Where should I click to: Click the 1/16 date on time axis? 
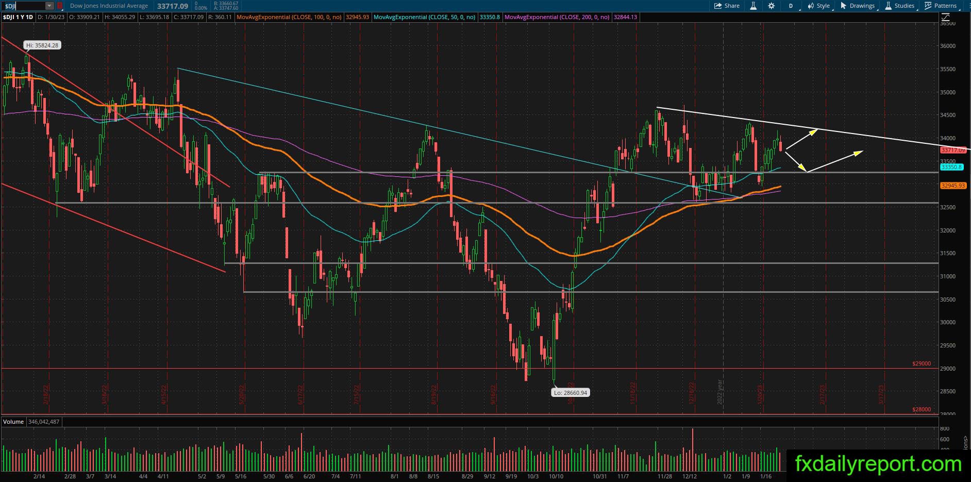766,476
